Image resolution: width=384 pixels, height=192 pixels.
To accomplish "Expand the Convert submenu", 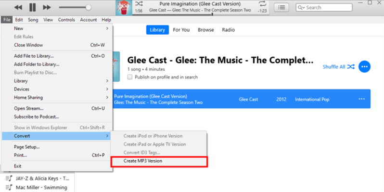I will [x=57, y=136].
